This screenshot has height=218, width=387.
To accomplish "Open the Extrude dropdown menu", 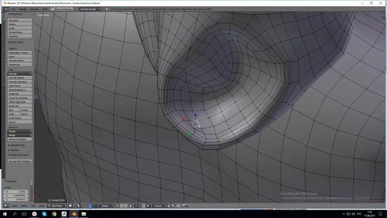I will 20,74.
